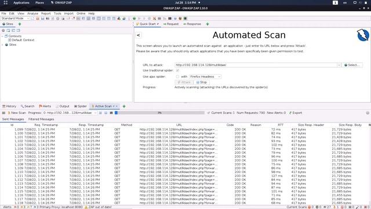Enable Use ajax spider checkbox

coord(177,77)
